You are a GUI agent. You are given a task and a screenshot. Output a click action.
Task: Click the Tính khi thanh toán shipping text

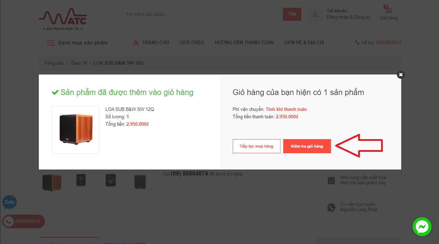point(286,109)
